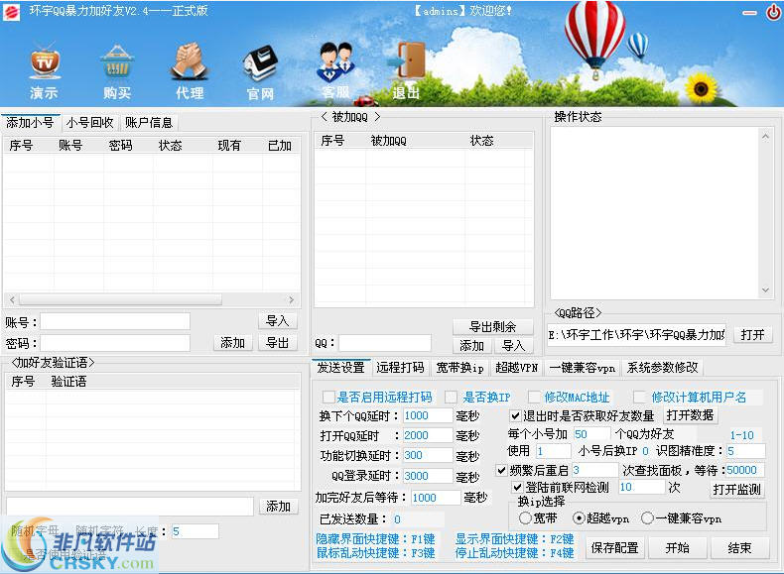Screen dimensions: 784x574
Task: Click 开始 button
Action: (678, 548)
